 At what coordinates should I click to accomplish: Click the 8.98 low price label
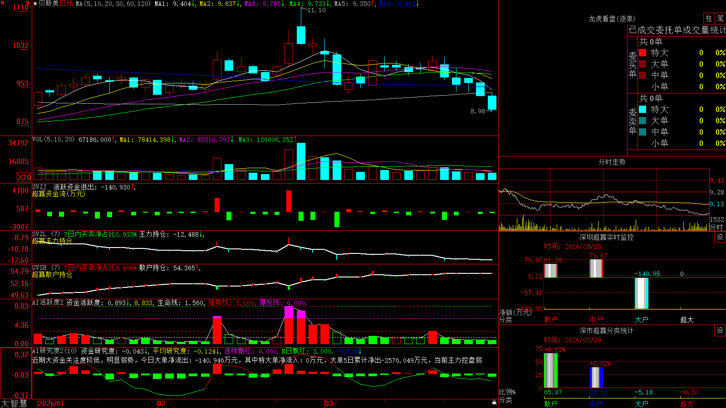coord(478,111)
